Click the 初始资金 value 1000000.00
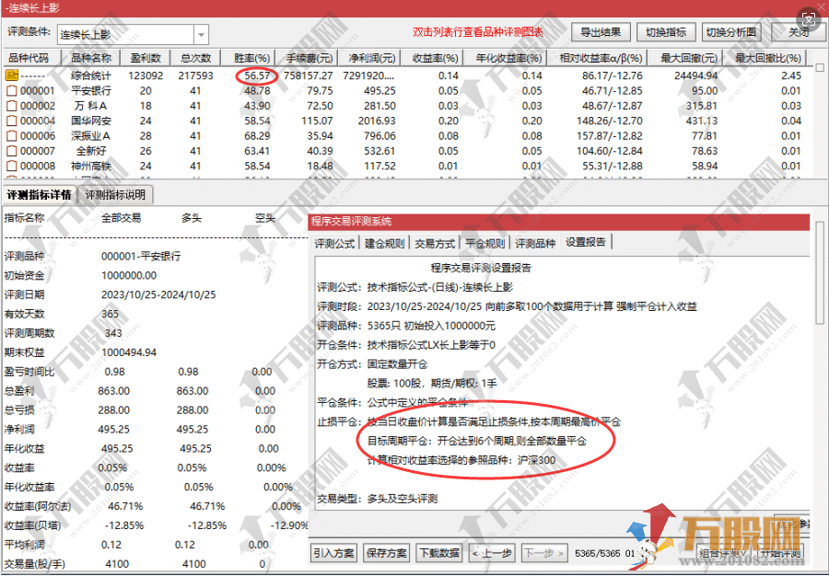Screen dimensions: 829x576 [129, 276]
